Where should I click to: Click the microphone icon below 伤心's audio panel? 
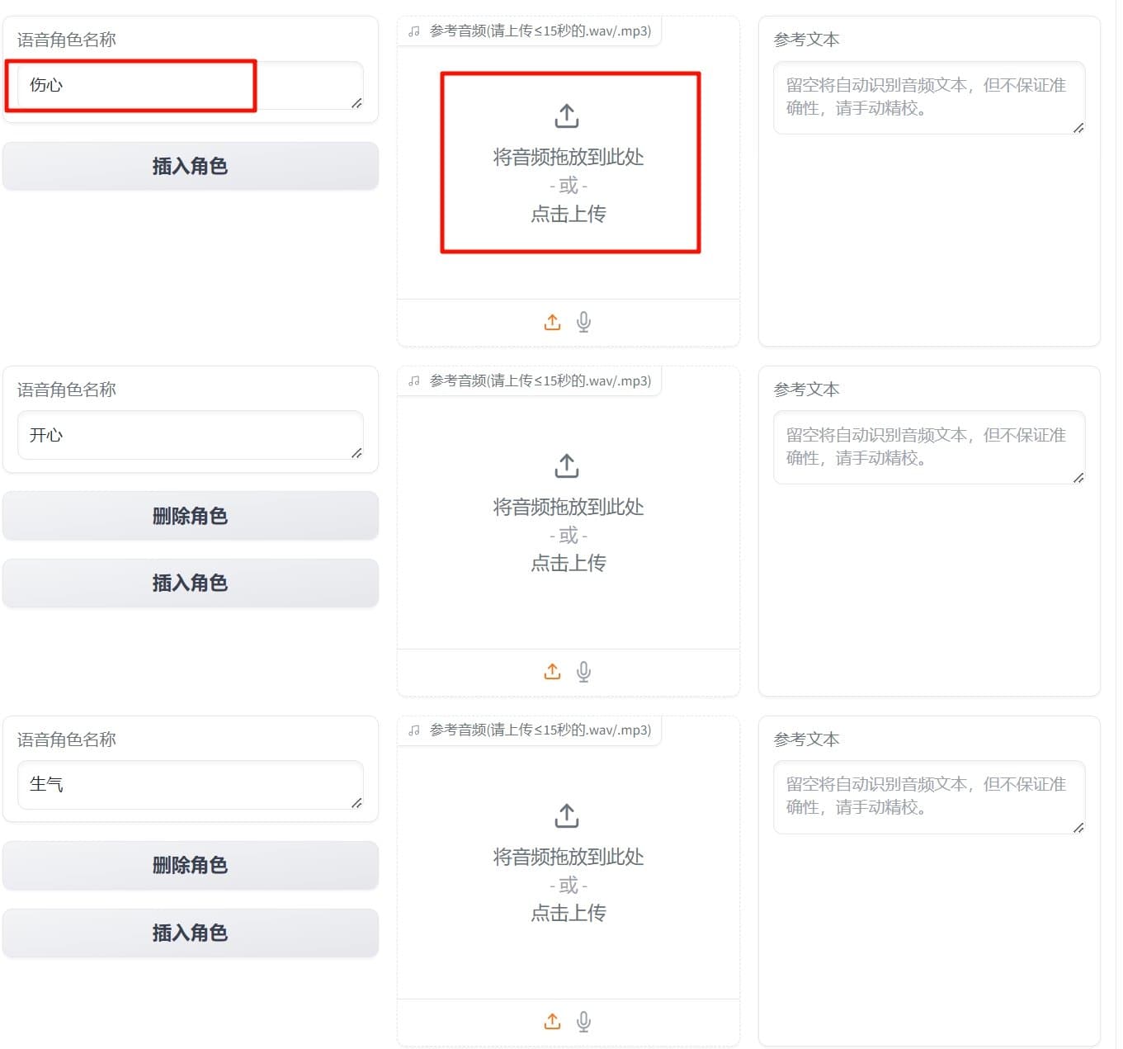[x=583, y=322]
